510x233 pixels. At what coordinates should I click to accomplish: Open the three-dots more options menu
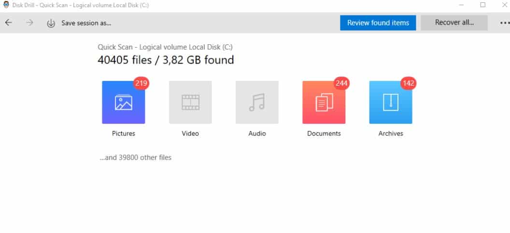point(505,23)
